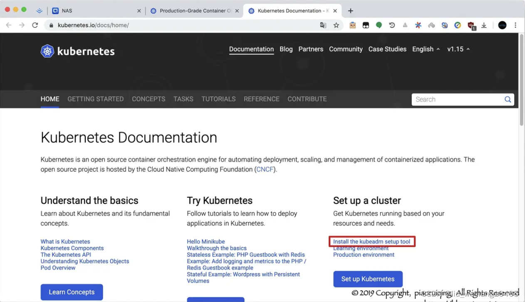Screen dimensions: 525x302
Task: Open the profile avatar menu
Action: coord(503,25)
